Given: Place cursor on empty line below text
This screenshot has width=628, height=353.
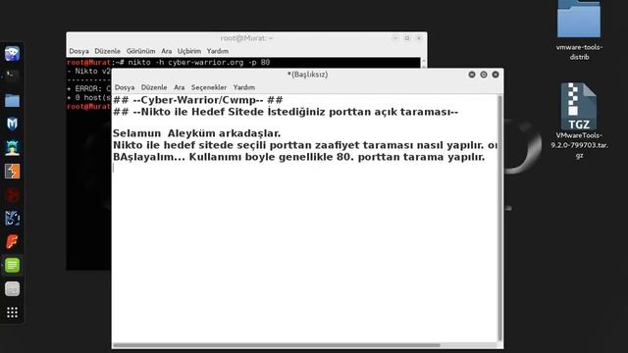Looking at the screenshot, I should [304, 169].
